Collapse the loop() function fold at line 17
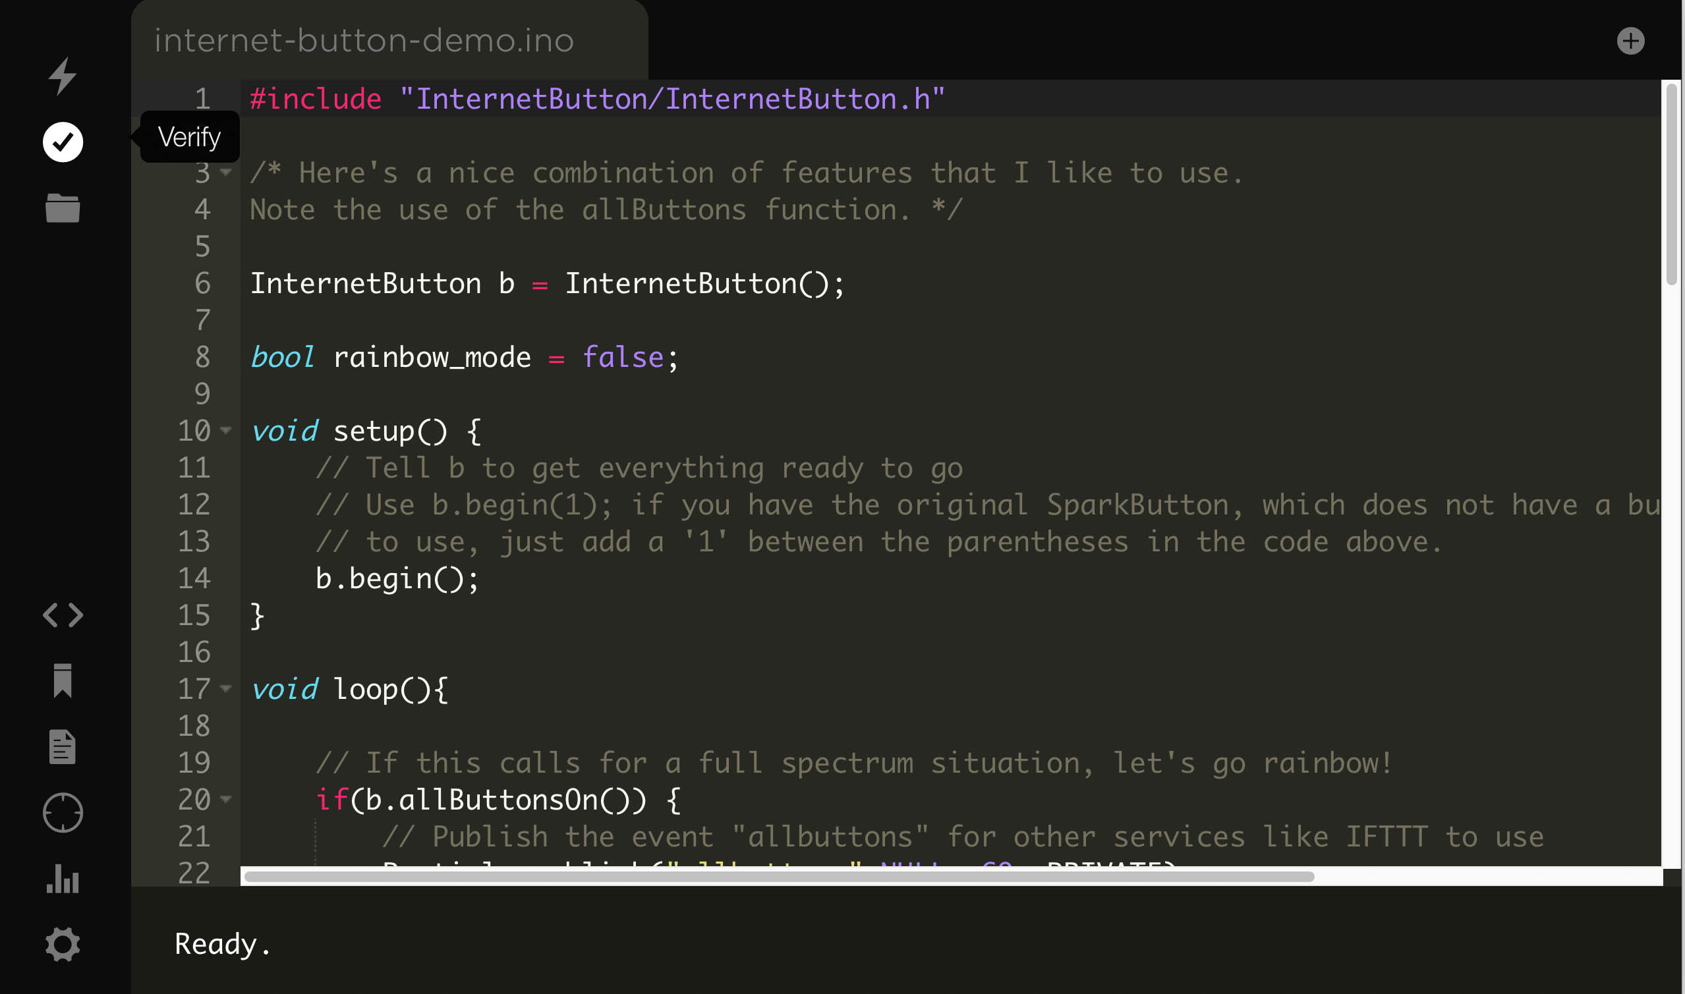 tap(226, 688)
